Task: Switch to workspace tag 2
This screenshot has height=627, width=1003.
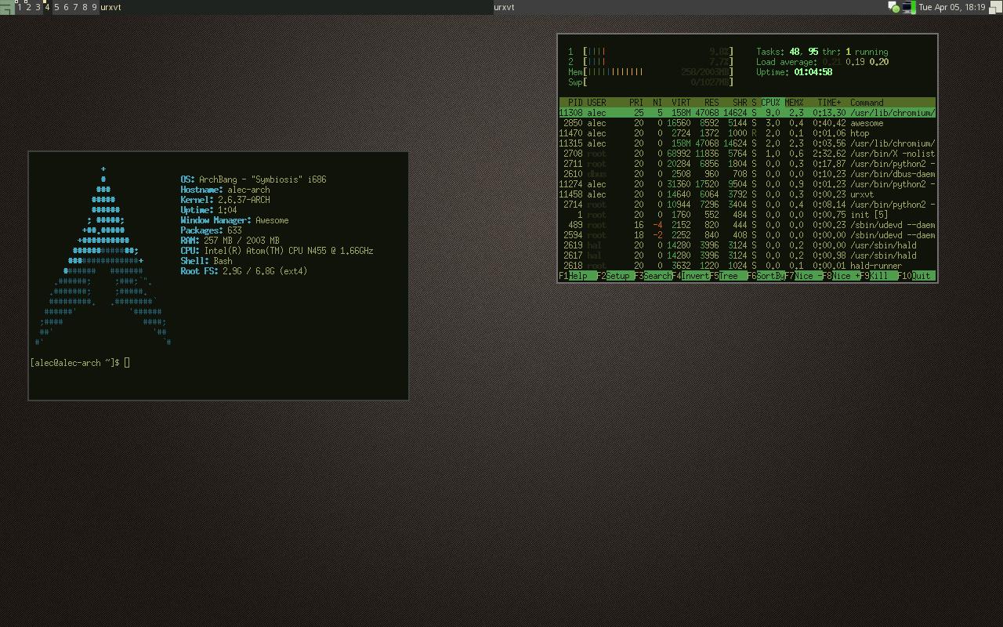Action: pyautogui.click(x=29, y=7)
